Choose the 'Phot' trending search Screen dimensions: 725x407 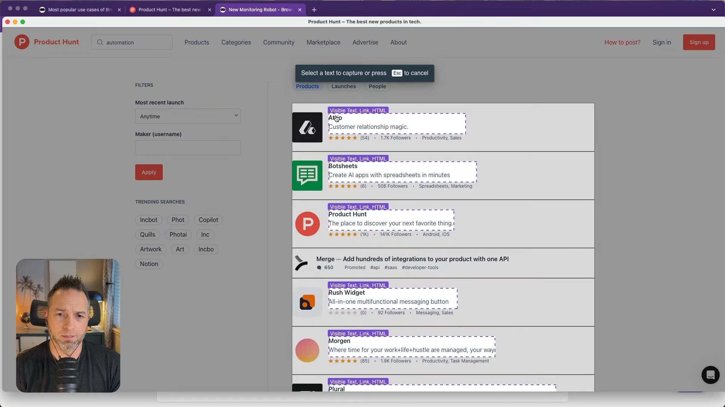[178, 220]
